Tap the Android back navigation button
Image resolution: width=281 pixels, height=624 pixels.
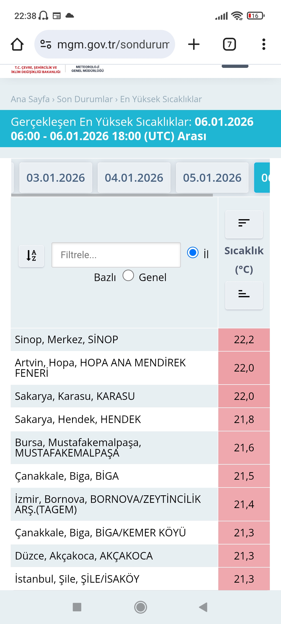(203, 607)
